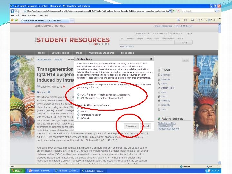Click the Download tool in Tools sidebar

[164, 79]
